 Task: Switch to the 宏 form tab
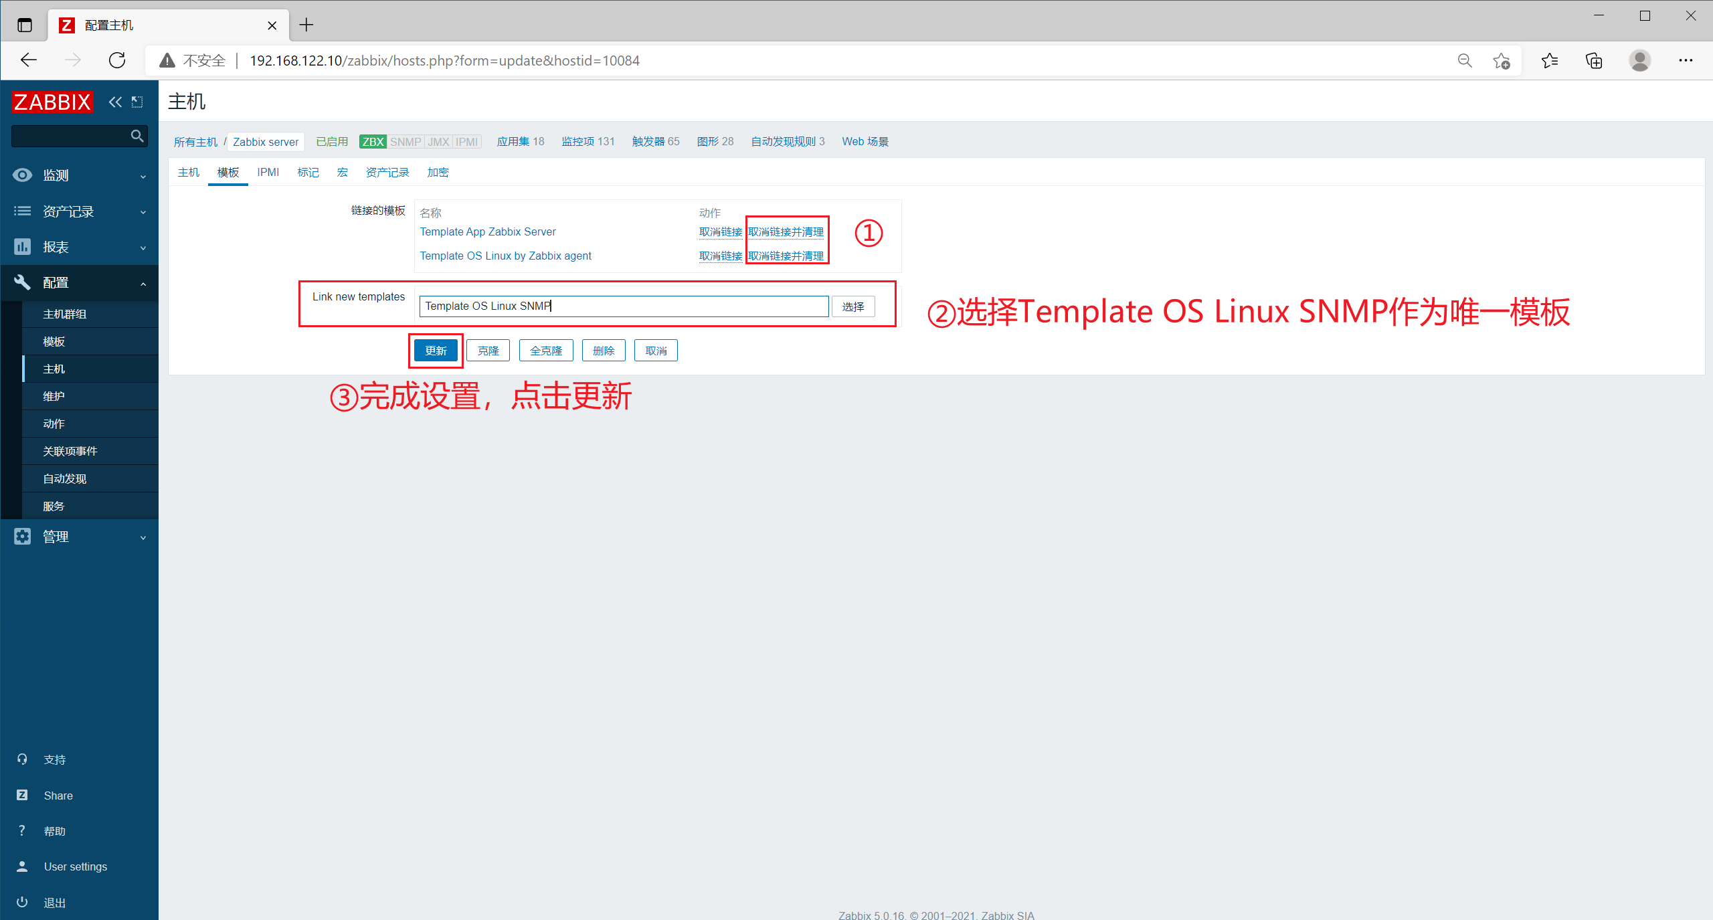click(343, 172)
